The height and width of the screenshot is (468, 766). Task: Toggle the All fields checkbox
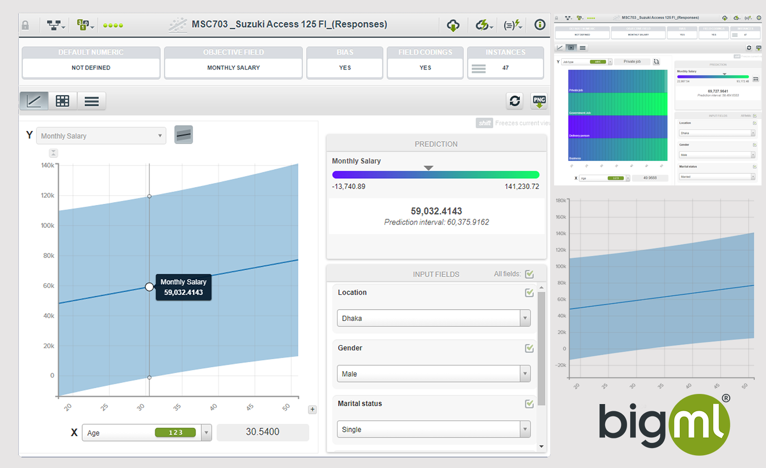click(530, 274)
